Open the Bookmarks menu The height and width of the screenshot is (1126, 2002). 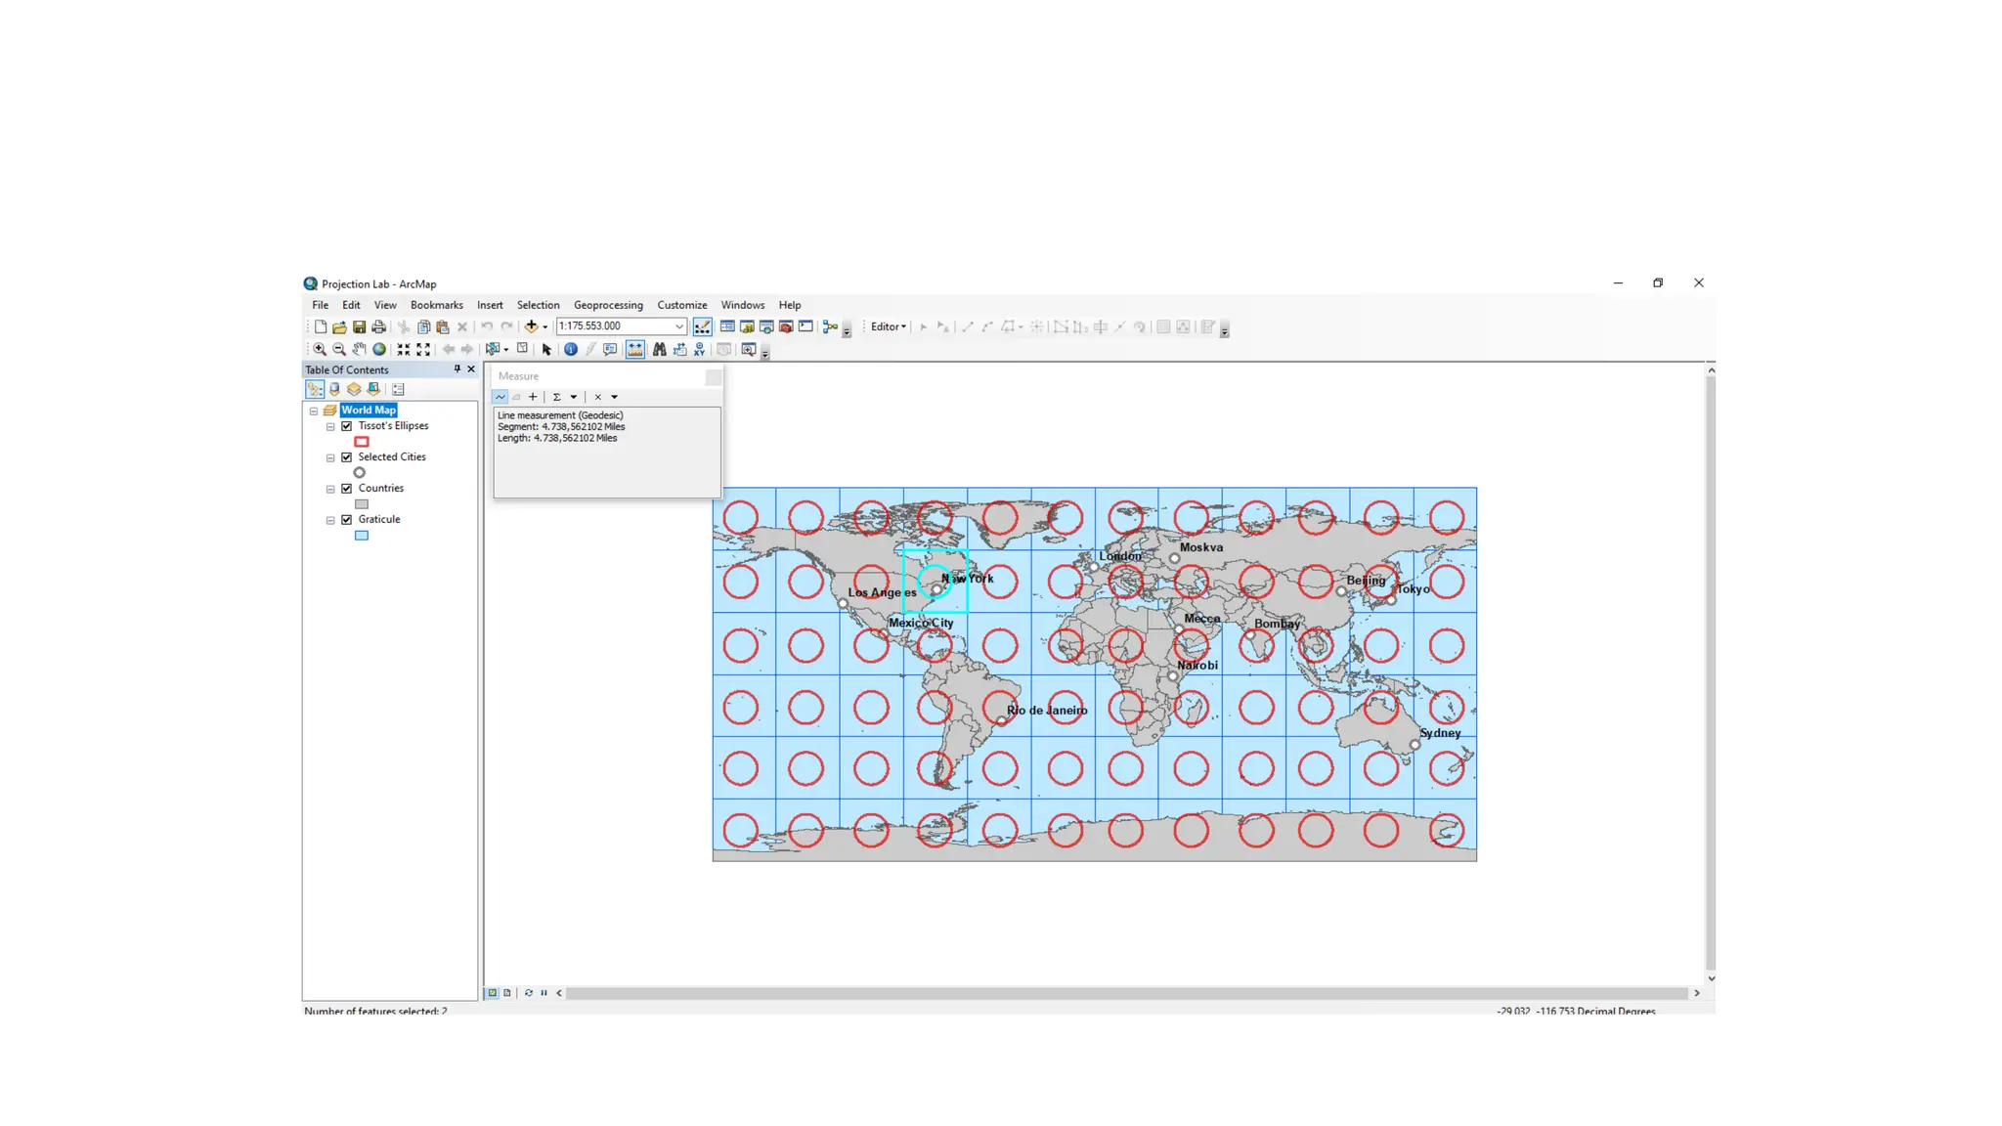(436, 305)
